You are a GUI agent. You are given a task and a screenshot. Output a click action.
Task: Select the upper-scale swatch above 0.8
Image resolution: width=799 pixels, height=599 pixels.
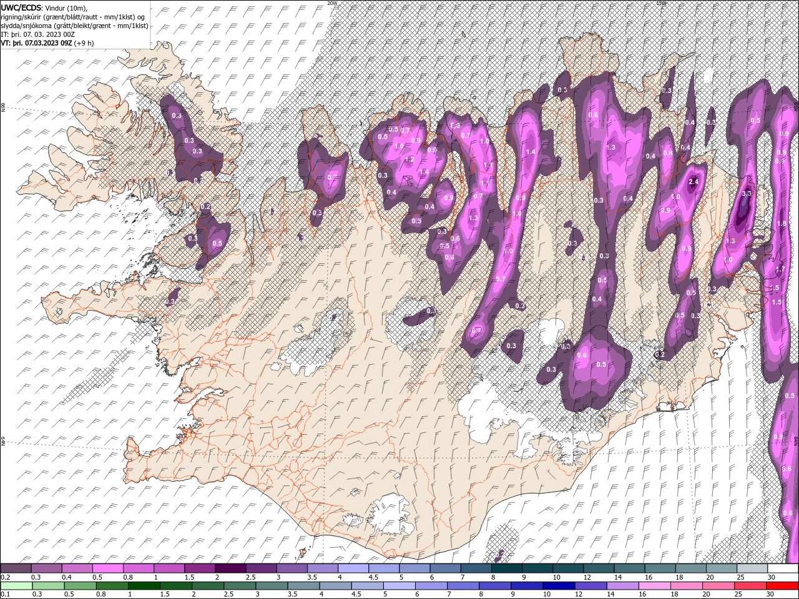tap(138, 568)
